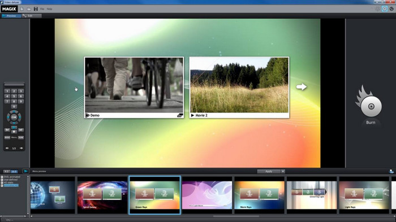Screen dimensions: 396x222
Task: Open the Apply dropdown arrow
Action: 283,171
